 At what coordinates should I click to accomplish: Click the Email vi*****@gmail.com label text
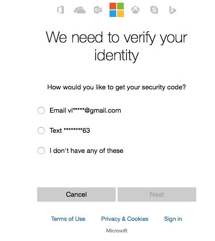(85, 111)
